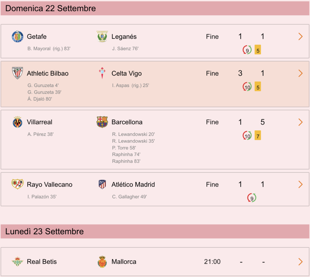The width and height of the screenshot is (310, 277).
Task: Click yellow card badge showing 7
Action: pos(258,135)
